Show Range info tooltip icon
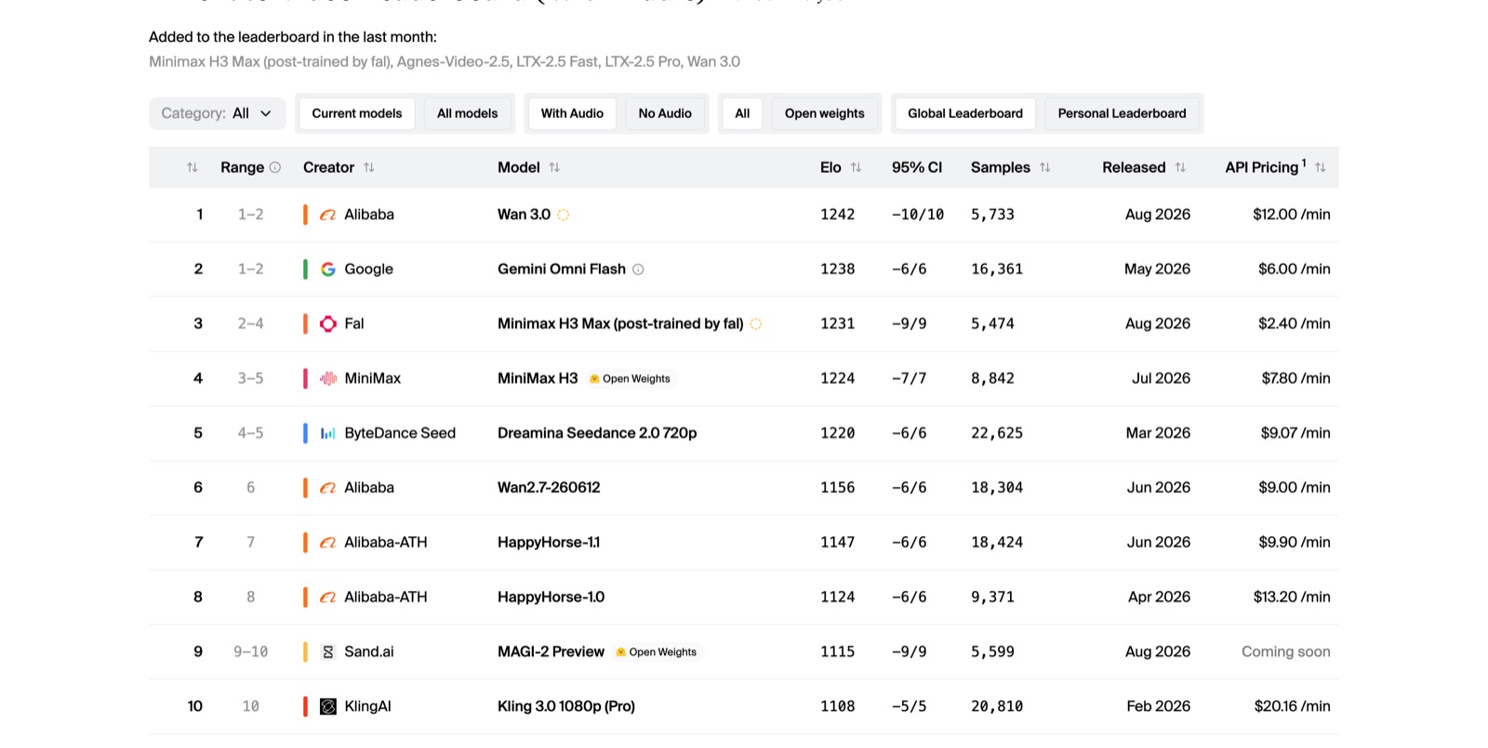 click(275, 167)
